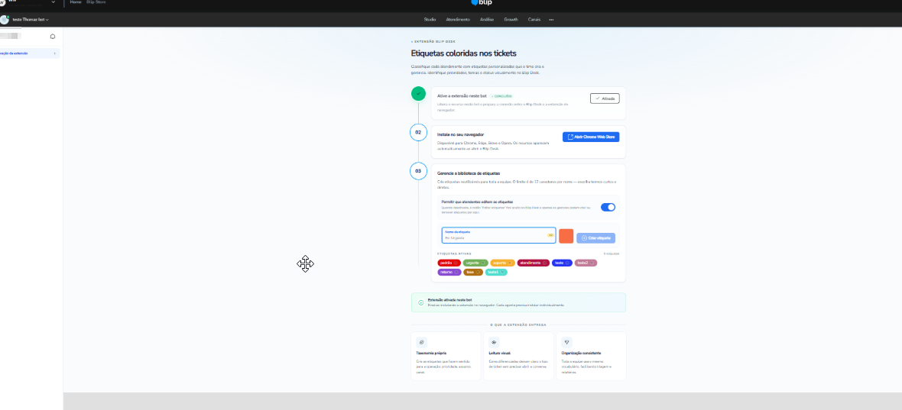Go to the Home link
Screen dimensions: 902x410
point(76,2)
